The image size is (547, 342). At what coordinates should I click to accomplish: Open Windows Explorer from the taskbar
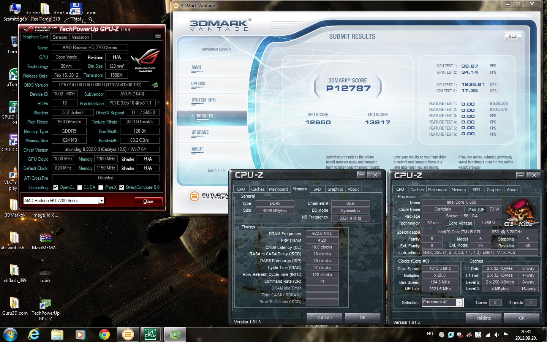57,334
